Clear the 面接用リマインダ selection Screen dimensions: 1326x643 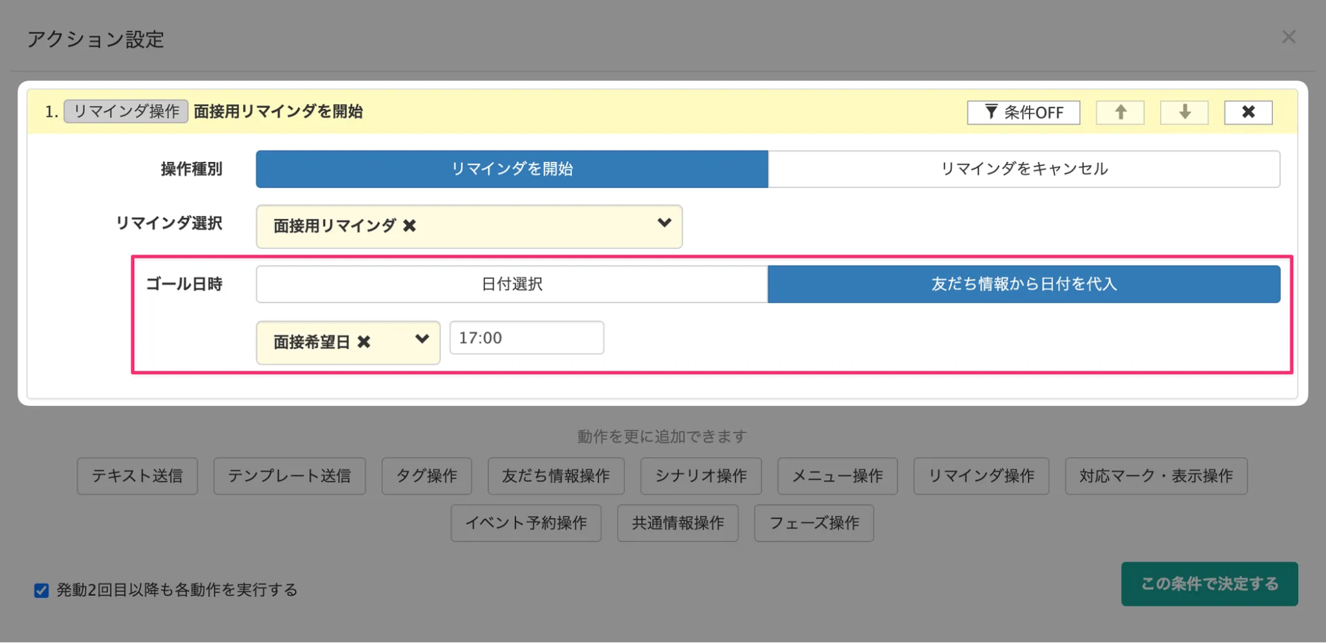tap(411, 226)
